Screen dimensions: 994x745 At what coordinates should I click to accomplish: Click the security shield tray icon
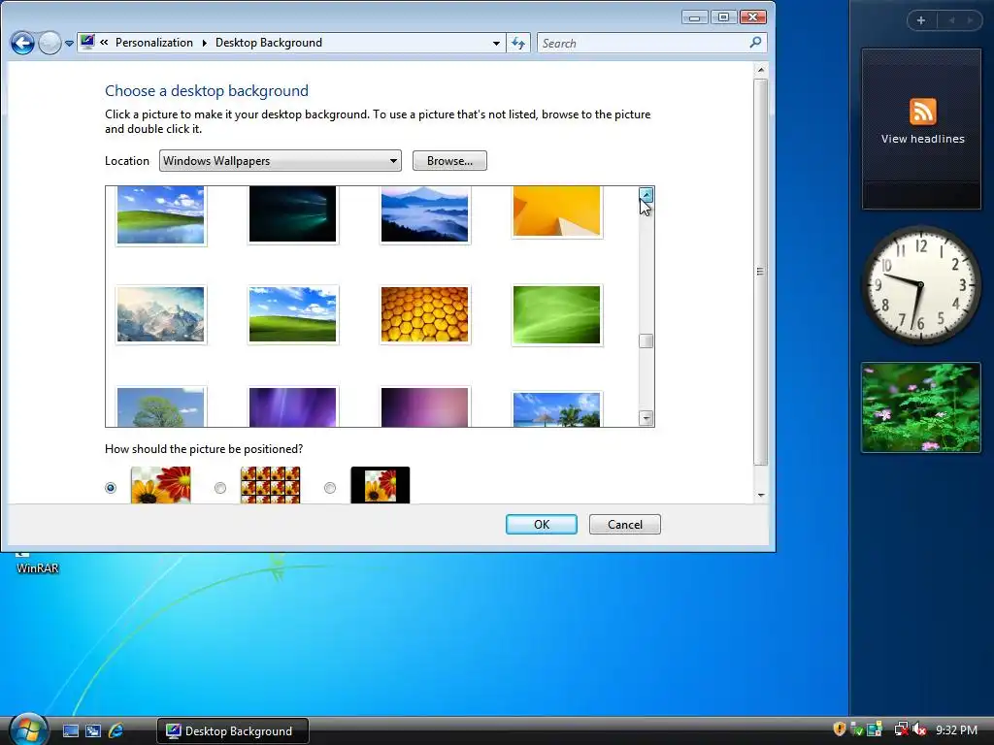point(840,729)
